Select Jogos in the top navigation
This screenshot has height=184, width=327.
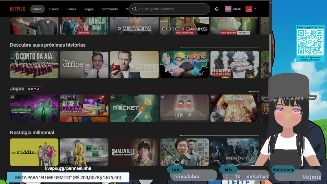(89, 9)
